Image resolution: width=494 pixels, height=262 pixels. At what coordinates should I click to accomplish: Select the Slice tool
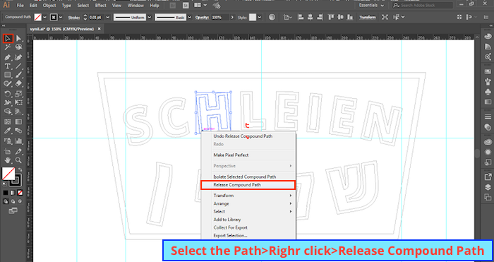[x=18, y=151]
